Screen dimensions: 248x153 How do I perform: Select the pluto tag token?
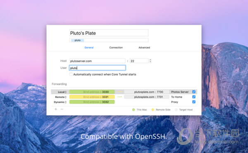tap(78, 40)
